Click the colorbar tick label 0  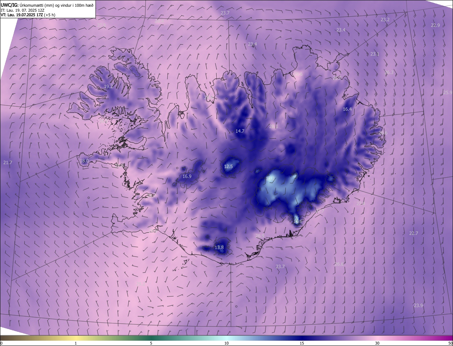pos(1,343)
